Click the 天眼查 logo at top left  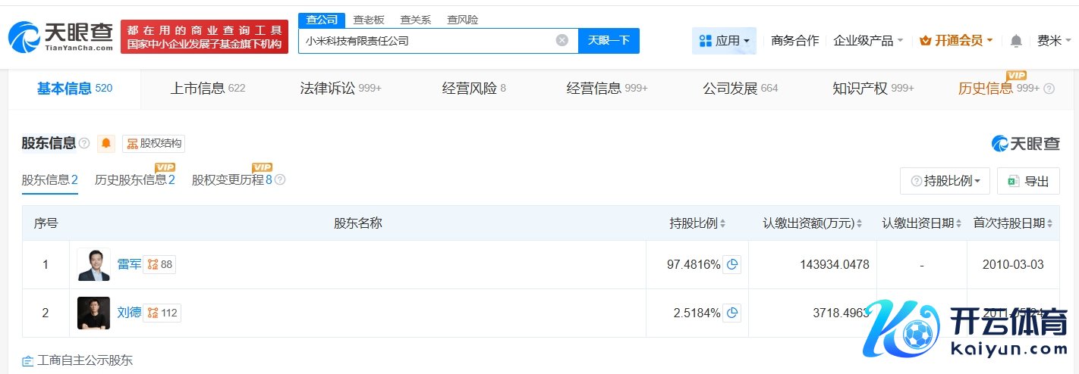tap(61, 36)
